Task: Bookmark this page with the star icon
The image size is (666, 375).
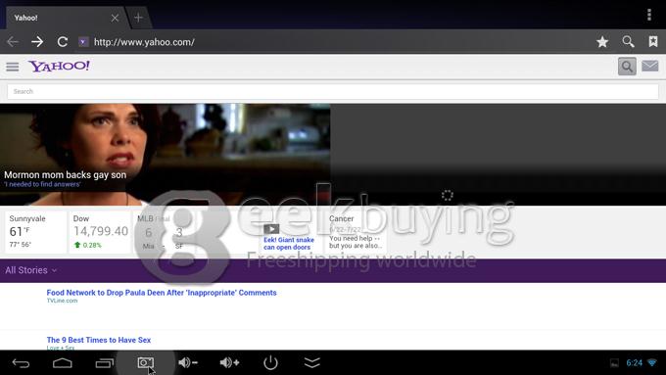Action: pos(602,42)
